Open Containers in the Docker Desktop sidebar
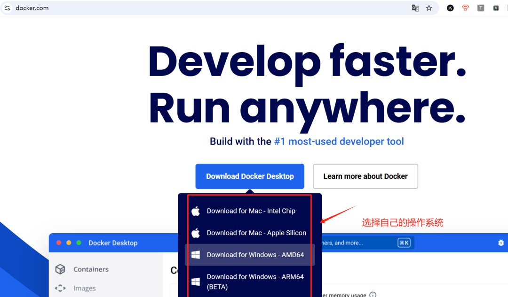508x297 pixels. [91, 269]
